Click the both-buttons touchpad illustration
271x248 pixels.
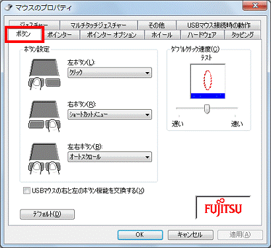coord(44,159)
